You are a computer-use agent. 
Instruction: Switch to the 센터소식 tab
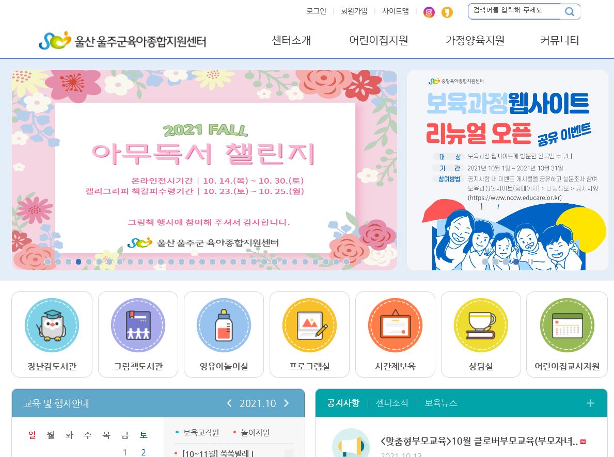(x=392, y=403)
